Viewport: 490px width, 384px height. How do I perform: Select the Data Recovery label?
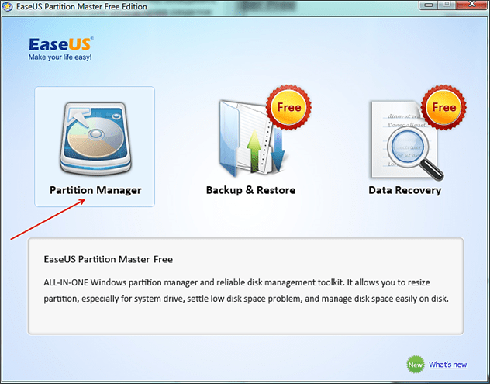click(x=405, y=190)
